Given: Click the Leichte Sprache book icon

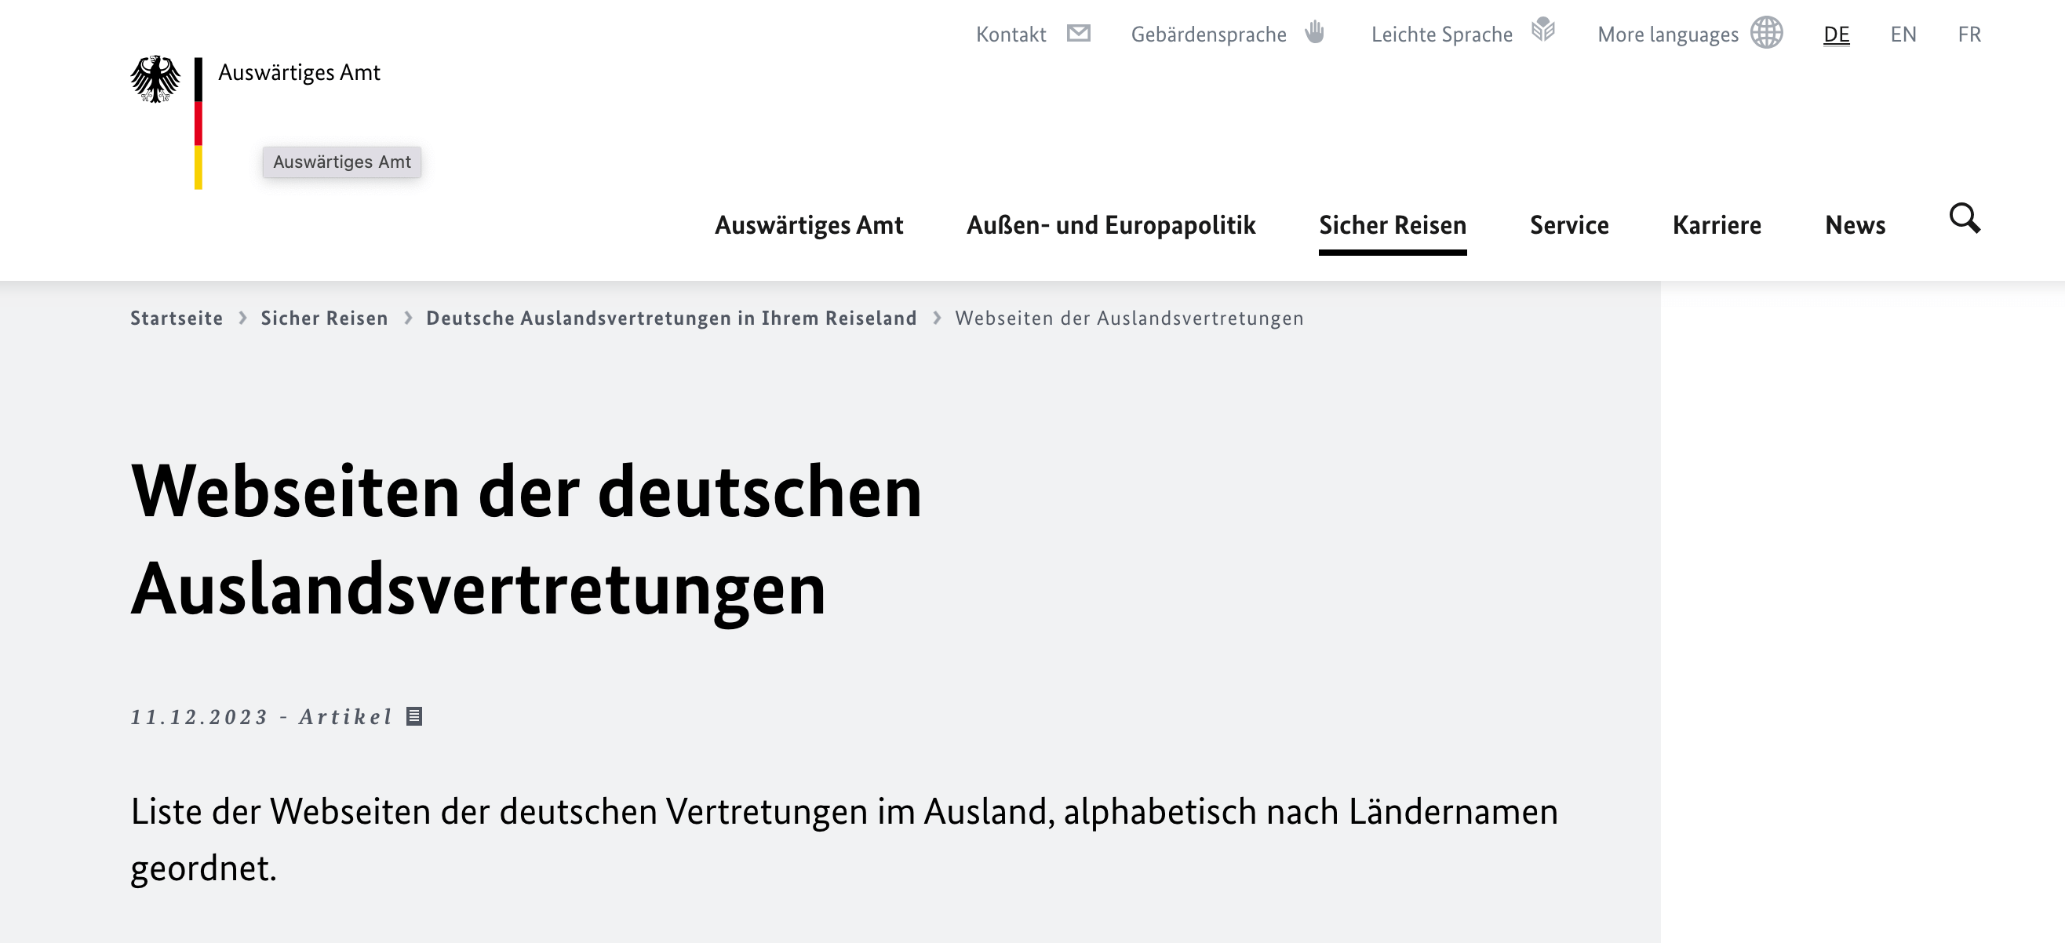Looking at the screenshot, I should tap(1542, 31).
